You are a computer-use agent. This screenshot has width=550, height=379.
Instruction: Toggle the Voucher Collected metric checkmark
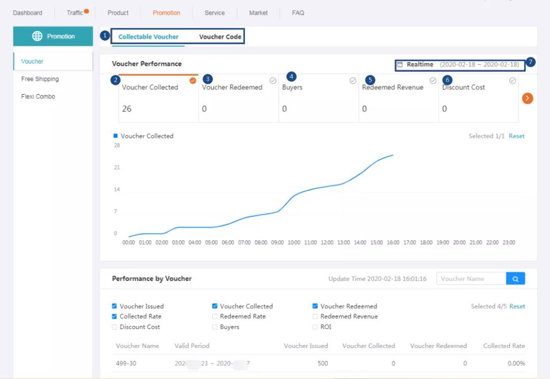click(x=193, y=80)
